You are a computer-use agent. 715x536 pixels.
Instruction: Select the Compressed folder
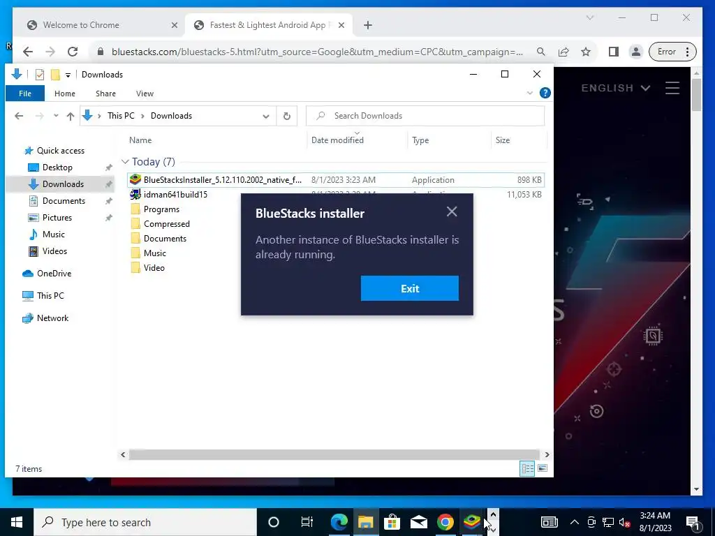pos(166,224)
